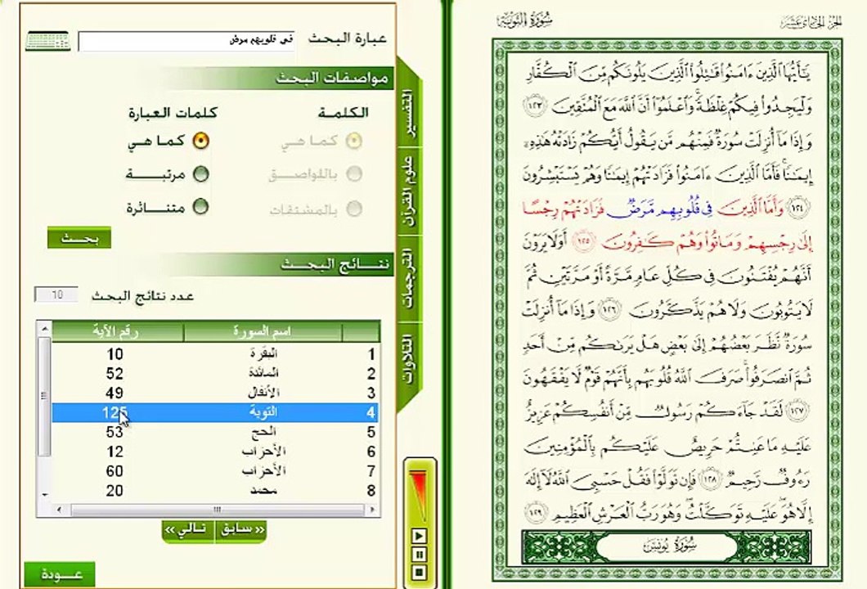Viewport: 867px width, 589px height.
Task: Click the results list scroll up arrow
Action: 45,329
